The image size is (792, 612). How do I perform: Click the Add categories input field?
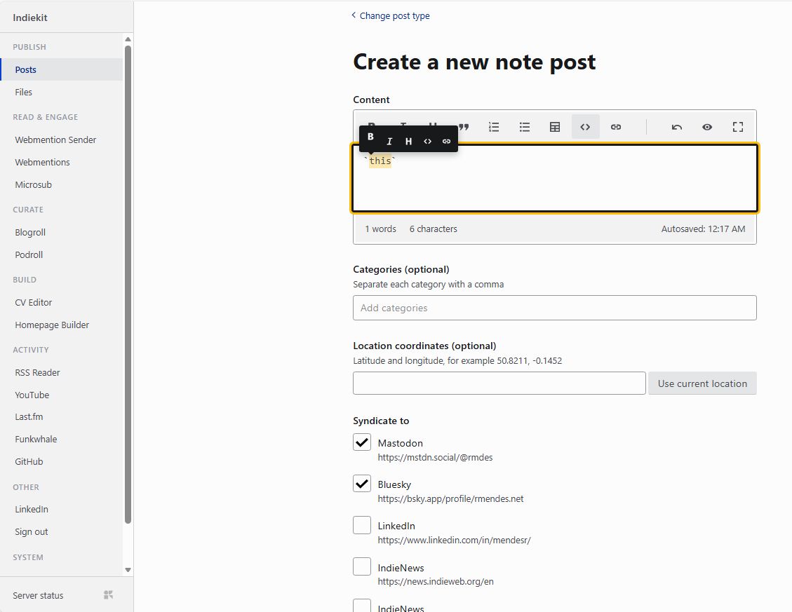coord(554,308)
